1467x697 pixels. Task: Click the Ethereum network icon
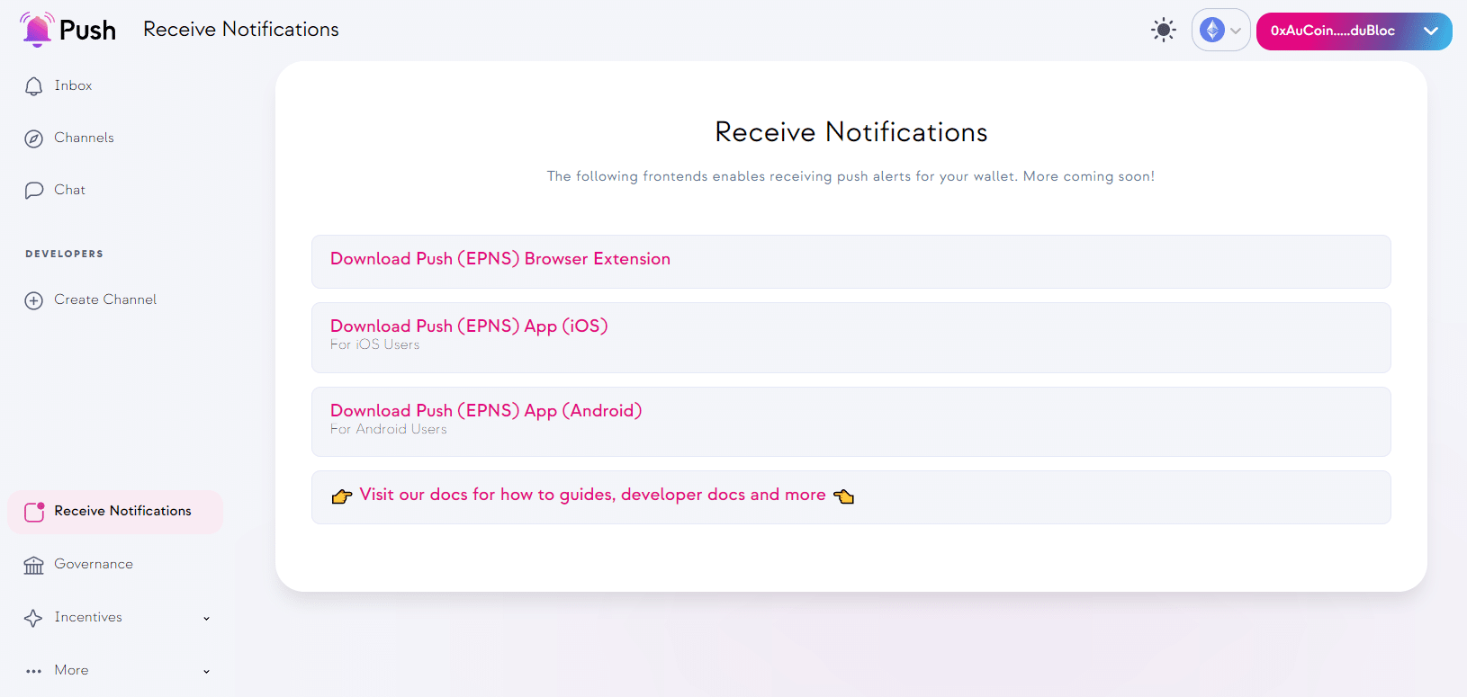[1212, 31]
